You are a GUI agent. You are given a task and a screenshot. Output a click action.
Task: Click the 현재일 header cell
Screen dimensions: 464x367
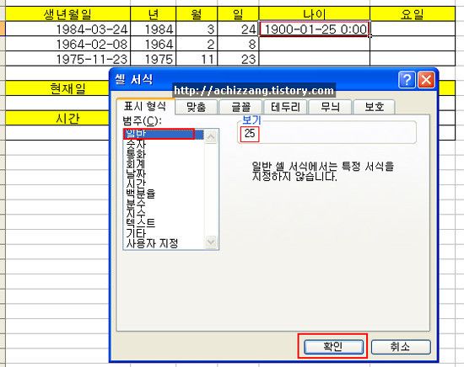[57, 88]
